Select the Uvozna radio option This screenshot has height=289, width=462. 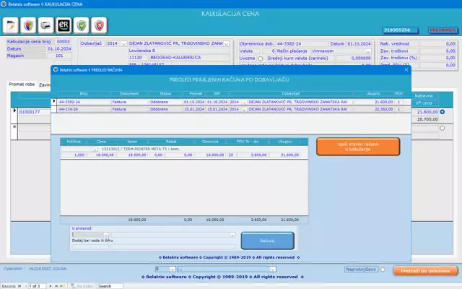click(261, 58)
